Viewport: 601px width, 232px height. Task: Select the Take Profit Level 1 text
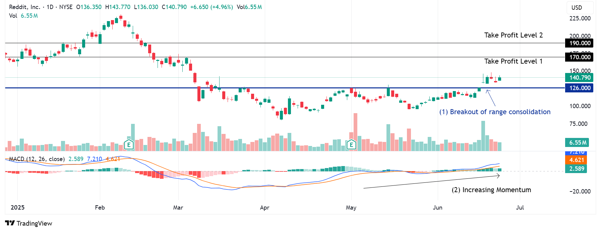coord(513,61)
